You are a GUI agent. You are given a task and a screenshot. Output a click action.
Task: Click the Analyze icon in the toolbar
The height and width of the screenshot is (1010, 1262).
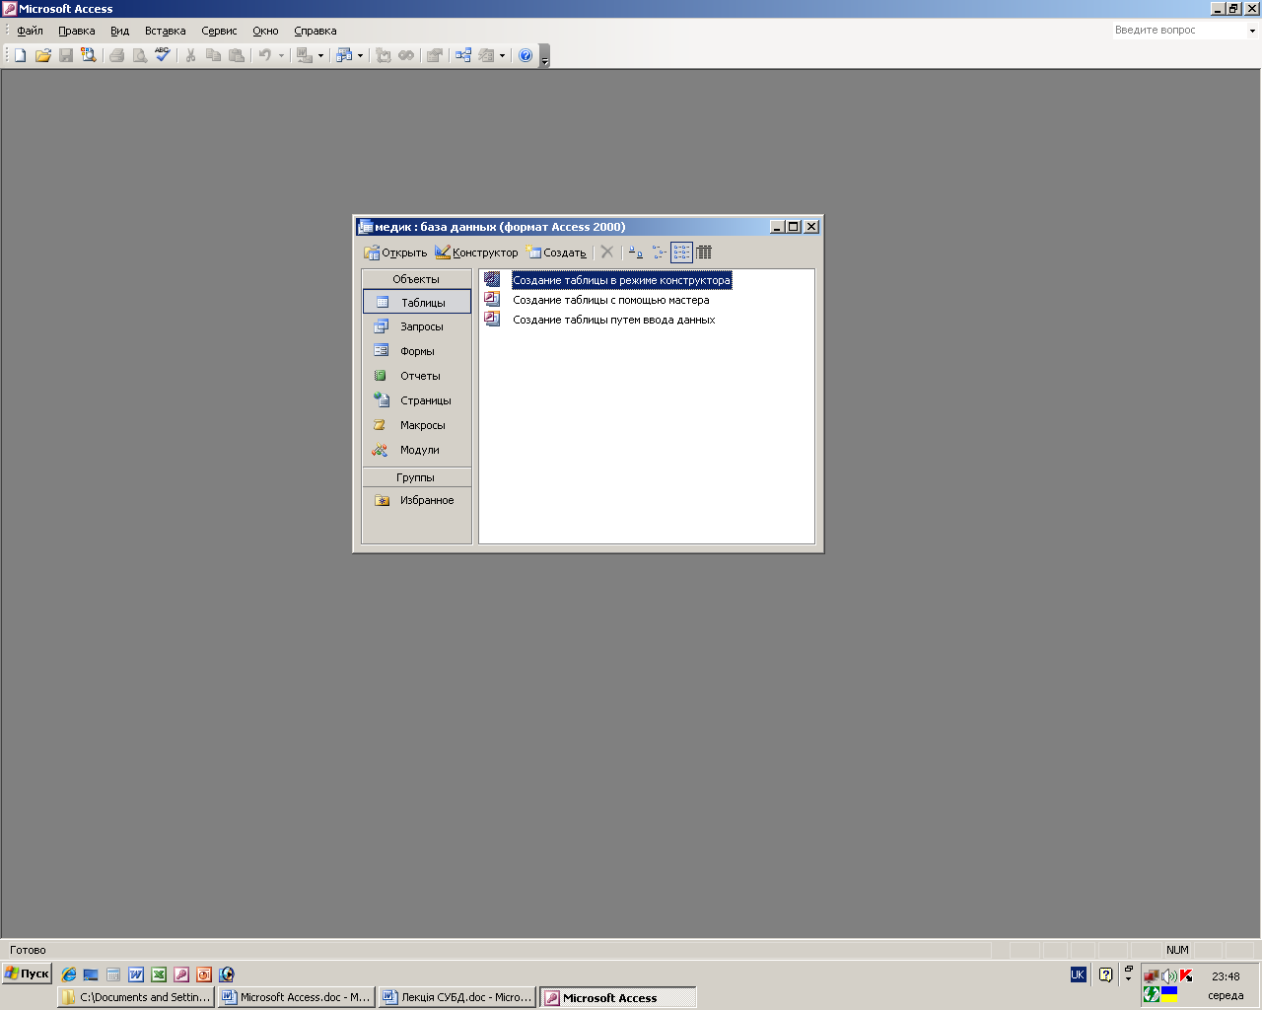[344, 55]
